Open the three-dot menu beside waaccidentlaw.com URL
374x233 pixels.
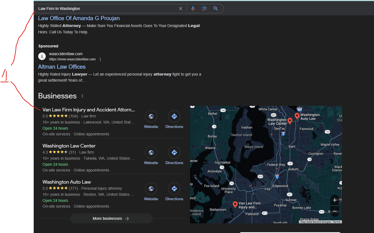pos(100,59)
